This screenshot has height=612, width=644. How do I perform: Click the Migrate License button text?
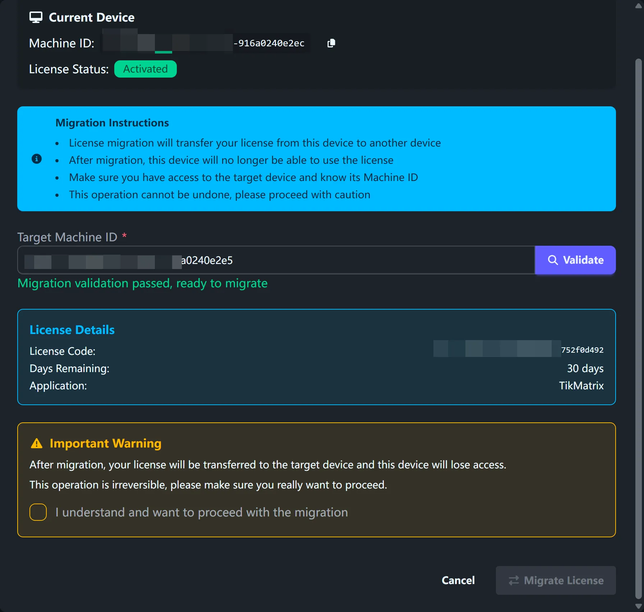pos(563,580)
